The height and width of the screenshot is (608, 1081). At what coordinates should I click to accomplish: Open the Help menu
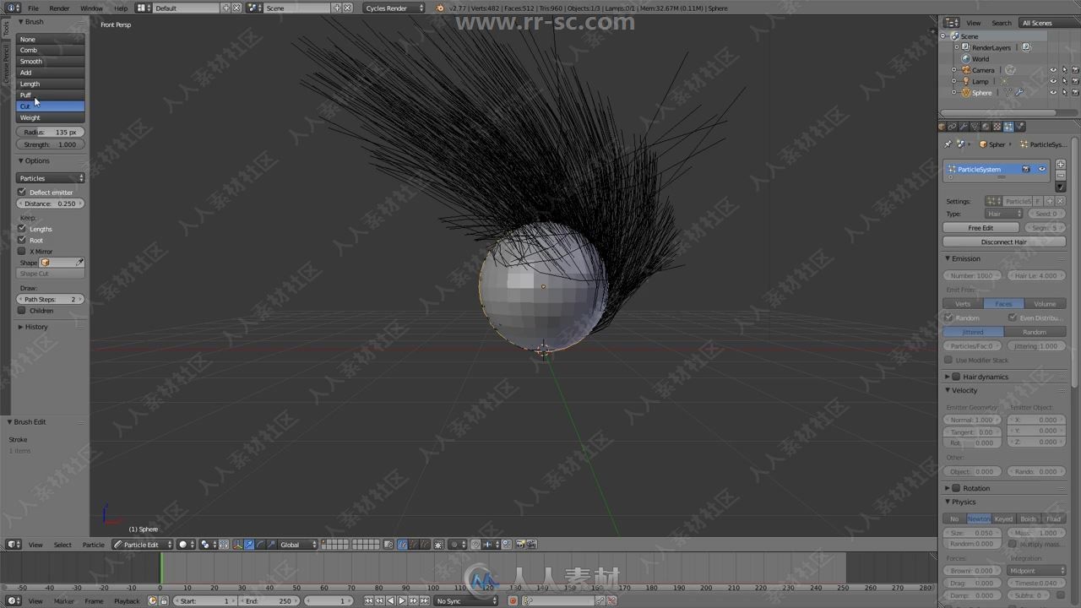point(121,8)
